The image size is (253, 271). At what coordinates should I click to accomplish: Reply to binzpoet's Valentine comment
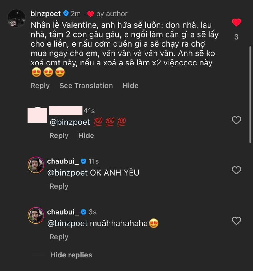(x=40, y=86)
